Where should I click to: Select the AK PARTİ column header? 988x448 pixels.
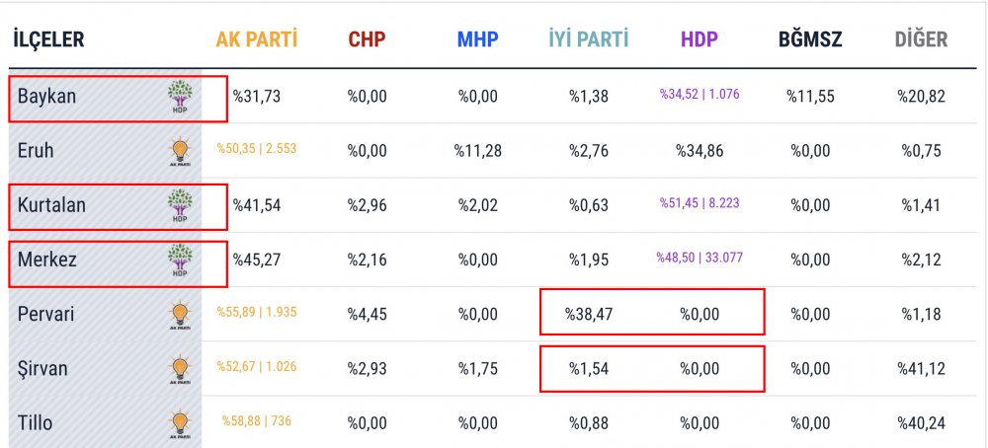pyautogui.click(x=257, y=40)
